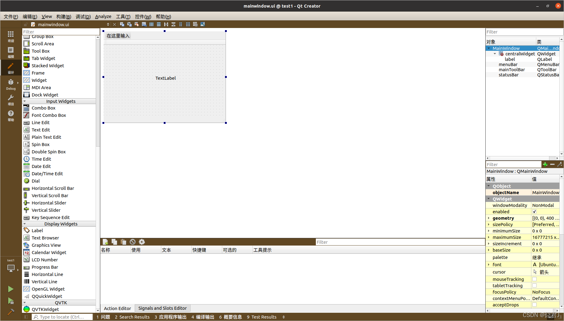
Task: Click the Edit Tab Order toolbar icon
Action: coord(144,24)
